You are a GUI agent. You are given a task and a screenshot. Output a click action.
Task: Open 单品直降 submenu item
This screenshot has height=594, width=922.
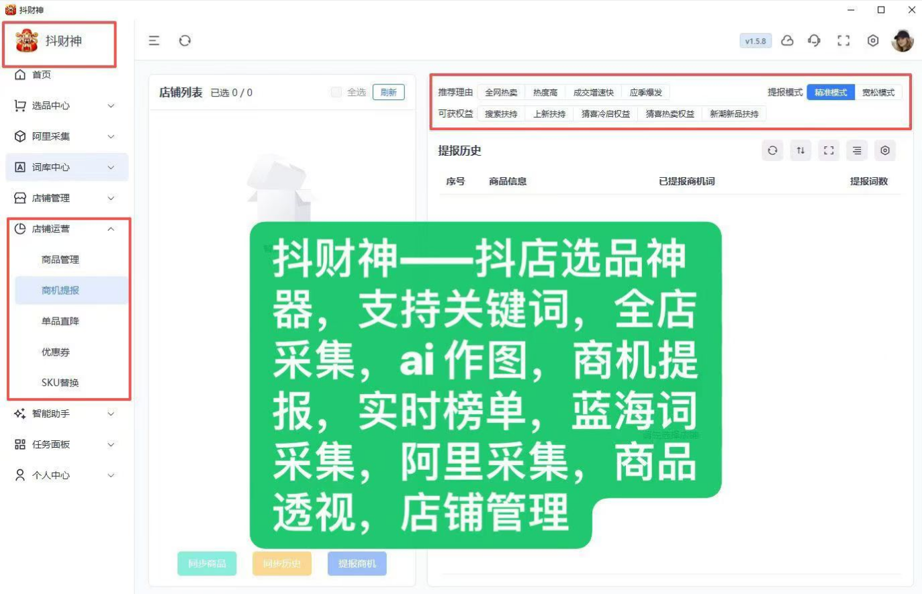click(60, 321)
